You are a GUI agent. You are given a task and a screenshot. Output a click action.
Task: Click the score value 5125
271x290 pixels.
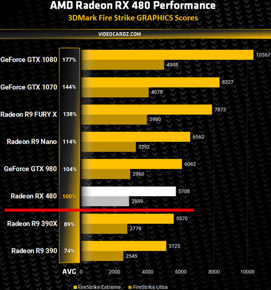pos(174,246)
